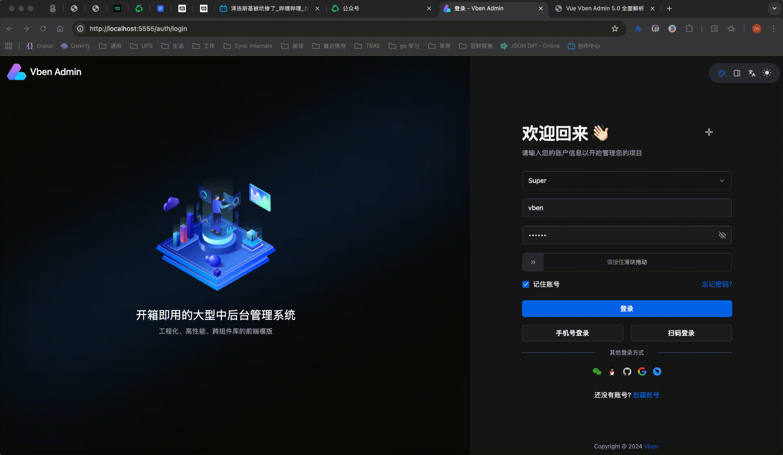Click the vben username input field
This screenshot has height=455, width=783.
(627, 208)
